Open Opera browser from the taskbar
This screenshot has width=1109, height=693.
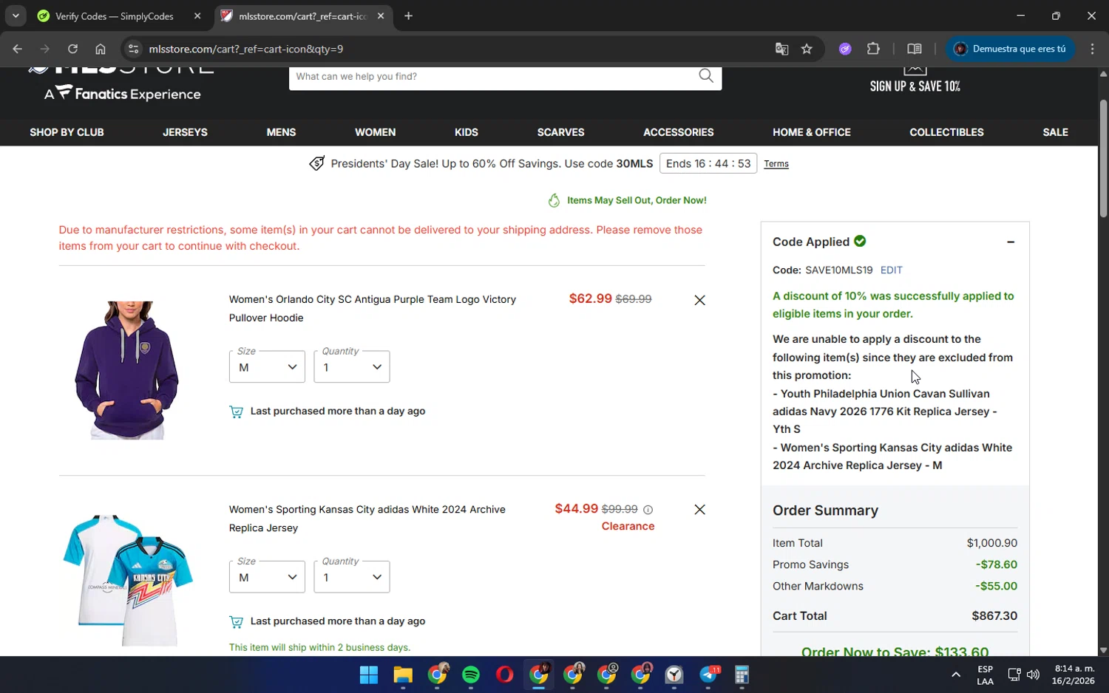click(505, 675)
